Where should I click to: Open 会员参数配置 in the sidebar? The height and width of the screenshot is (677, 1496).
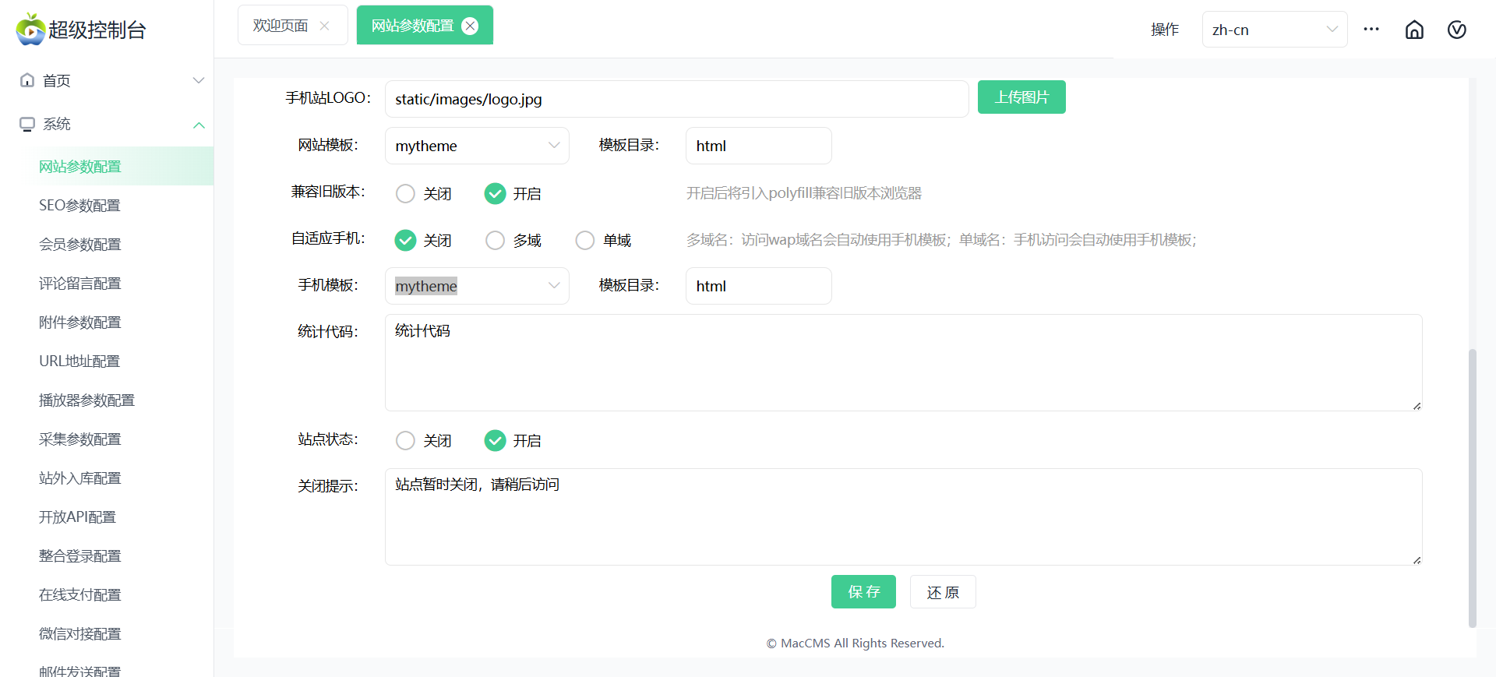click(x=107, y=244)
